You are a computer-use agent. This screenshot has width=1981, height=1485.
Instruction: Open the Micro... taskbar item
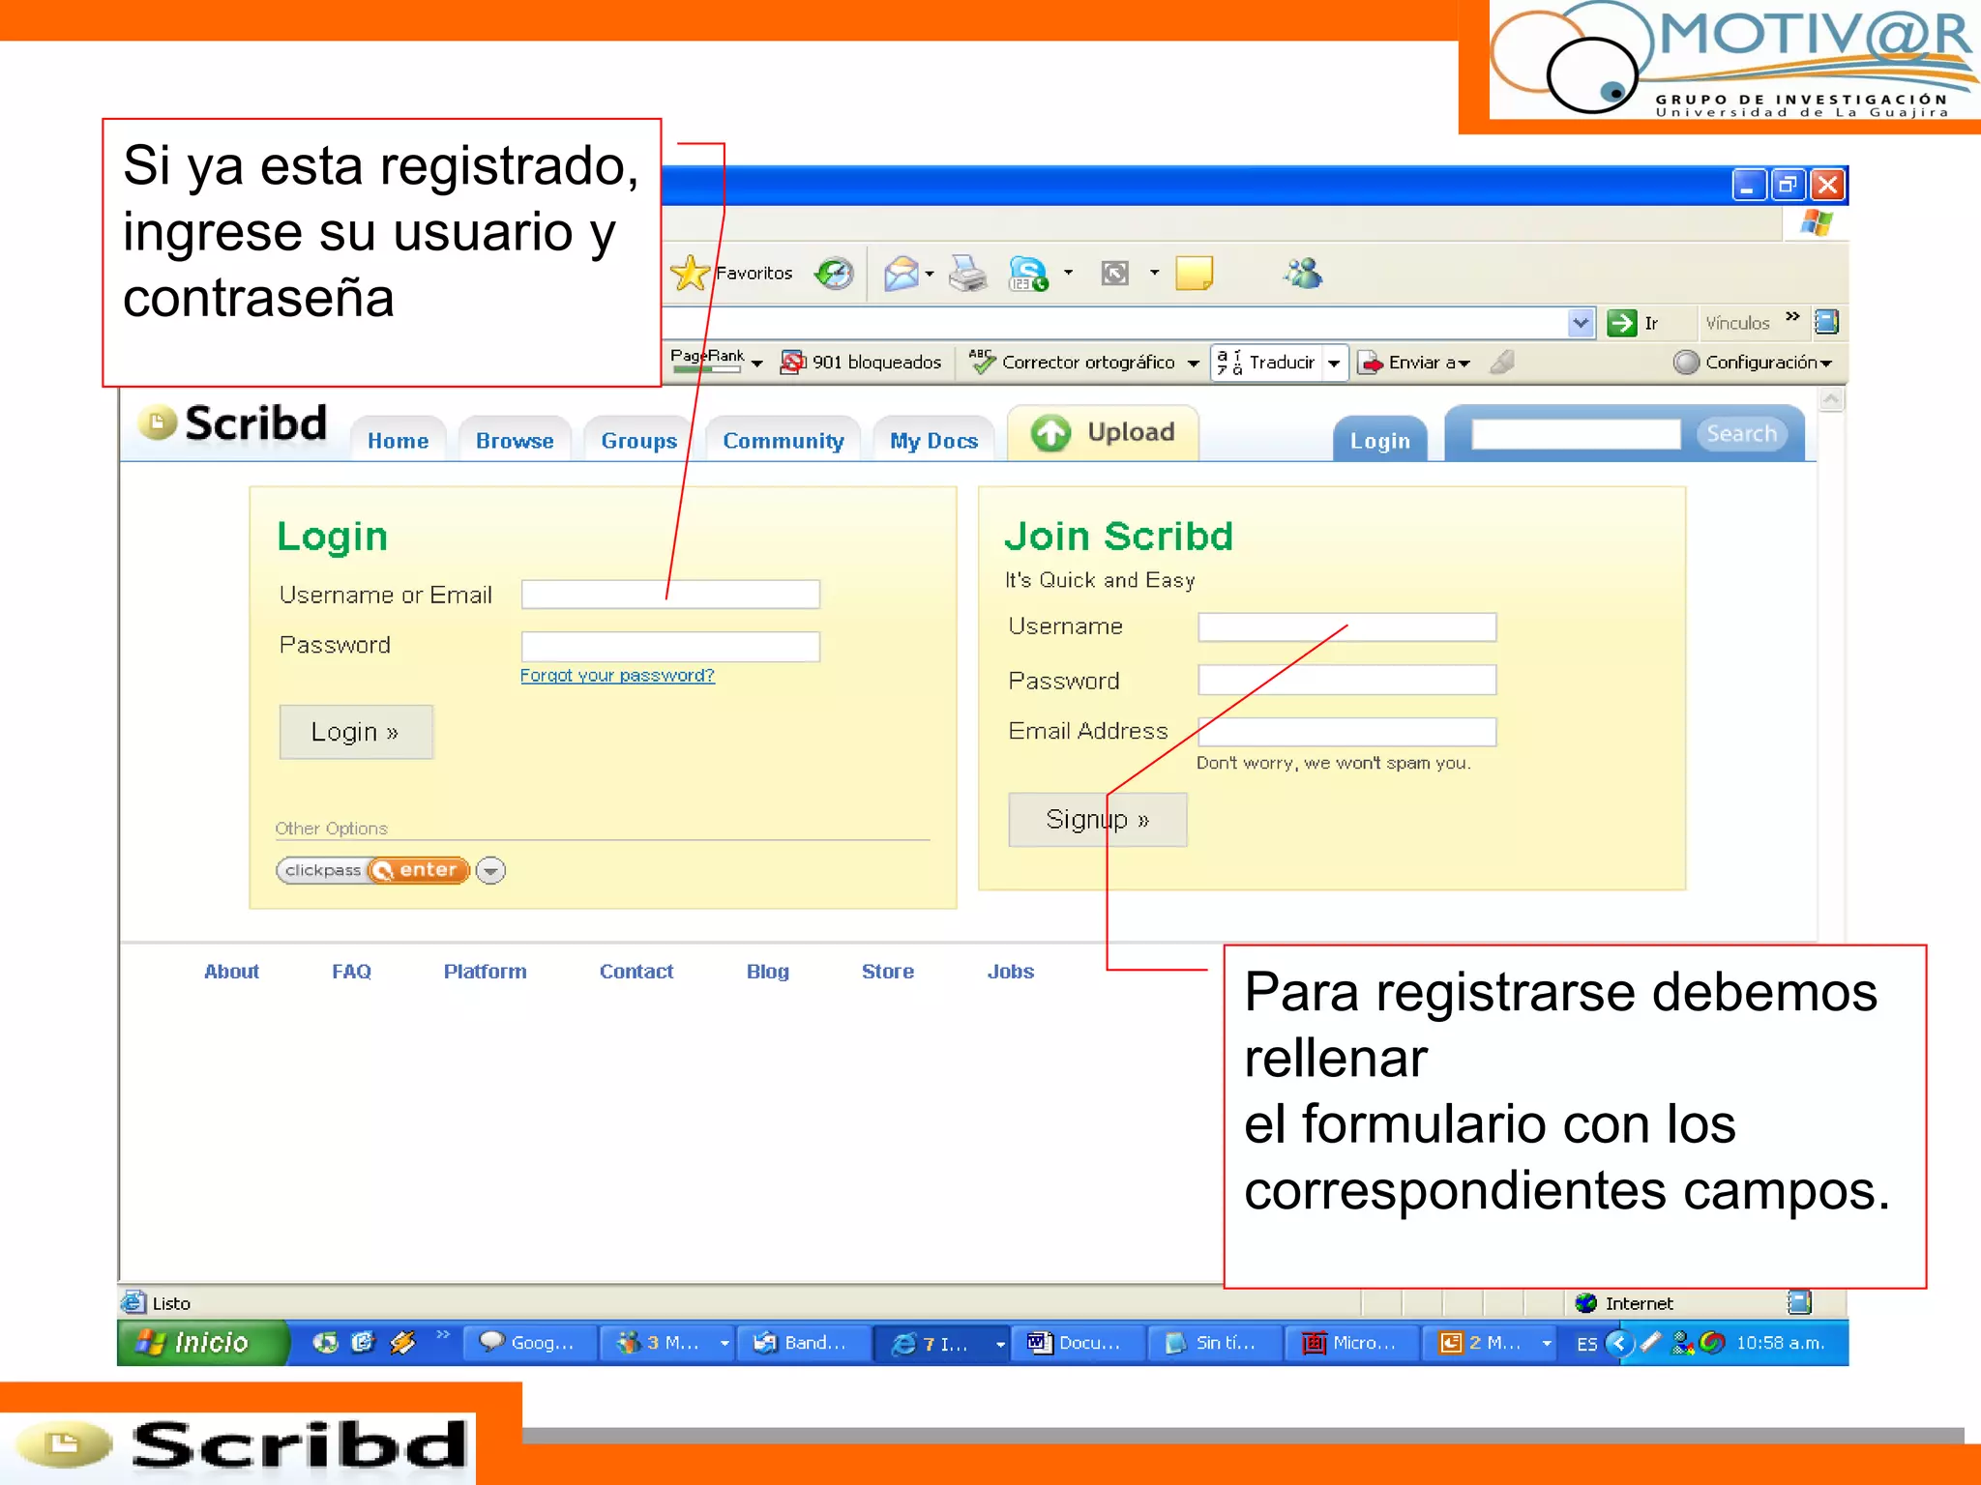[1350, 1343]
